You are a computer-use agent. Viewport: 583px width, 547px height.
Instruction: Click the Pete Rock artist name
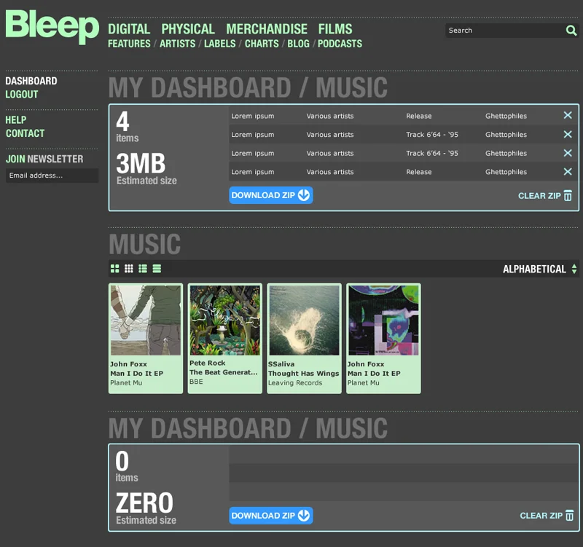pyautogui.click(x=208, y=363)
